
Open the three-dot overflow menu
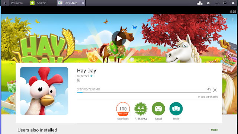coord(233,20)
